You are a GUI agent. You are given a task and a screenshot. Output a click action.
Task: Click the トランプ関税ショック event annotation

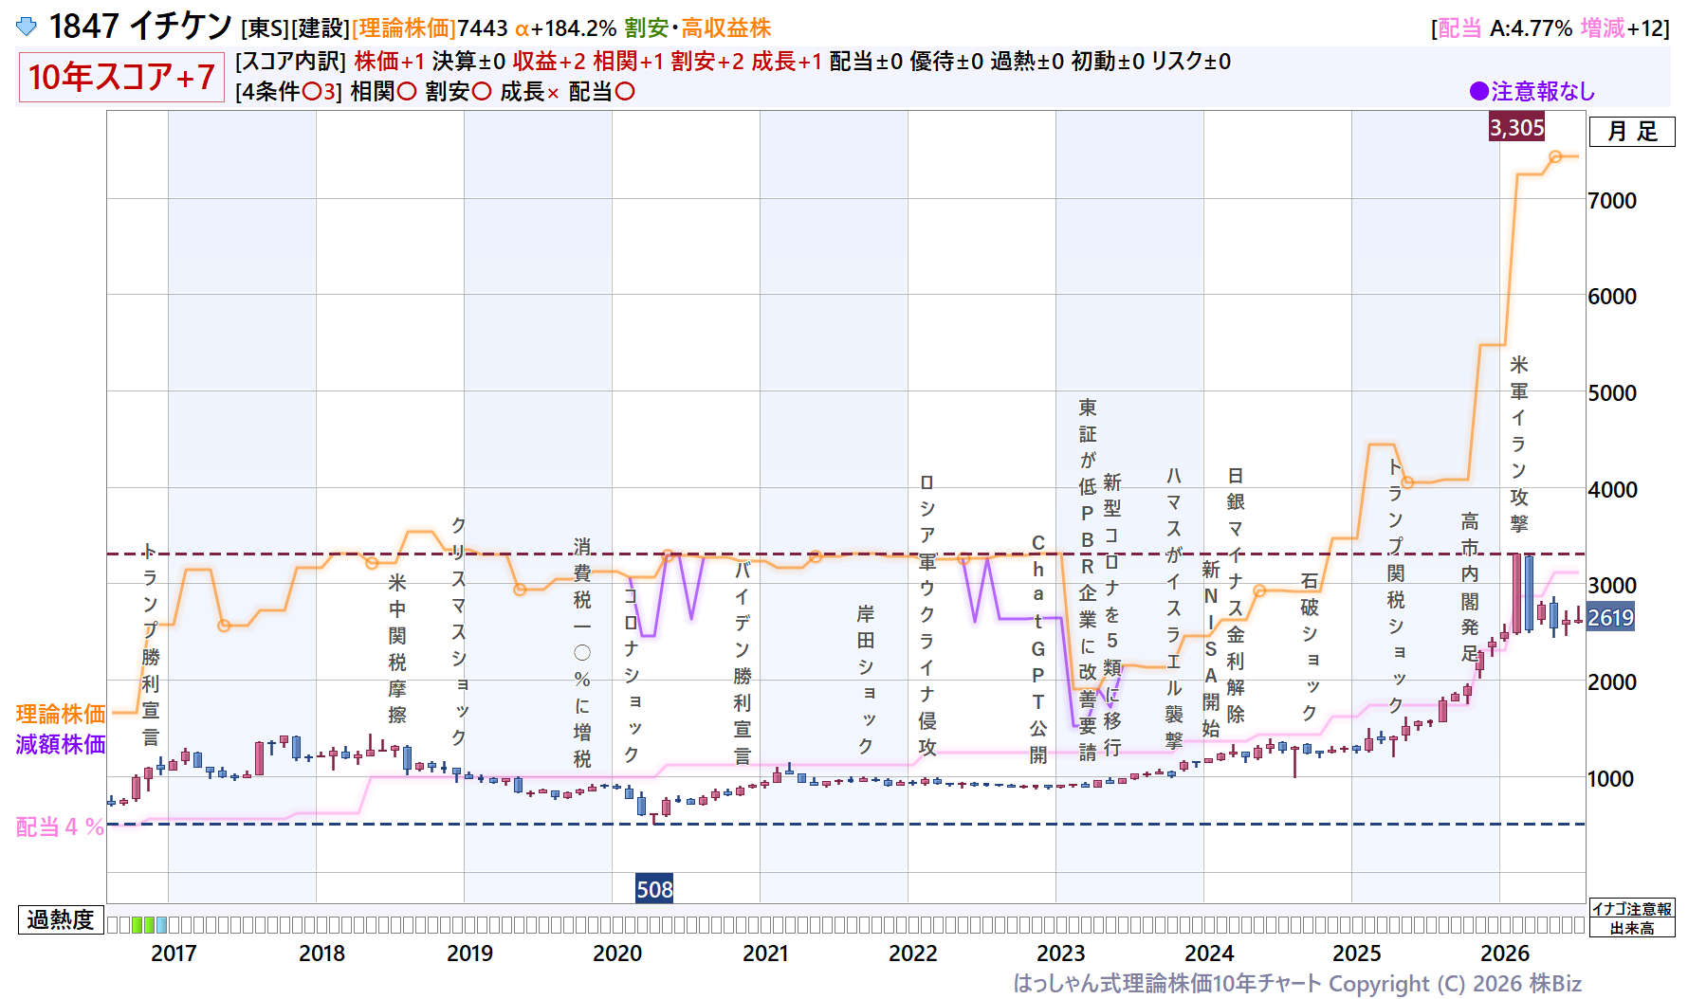[1396, 587]
